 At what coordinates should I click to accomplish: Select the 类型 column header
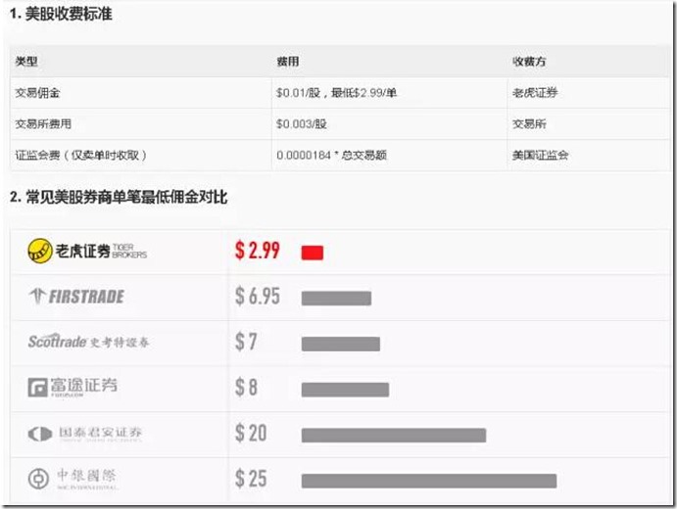pyautogui.click(x=26, y=62)
